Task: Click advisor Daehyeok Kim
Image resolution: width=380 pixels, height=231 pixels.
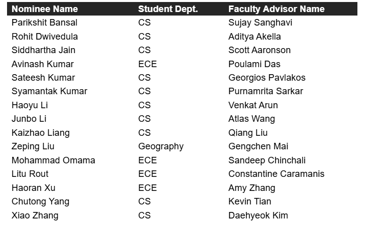Action: pyautogui.click(x=258, y=215)
